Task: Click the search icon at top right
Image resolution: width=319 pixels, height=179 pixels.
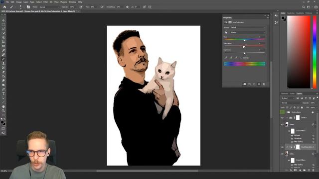Action: click(x=304, y=7)
